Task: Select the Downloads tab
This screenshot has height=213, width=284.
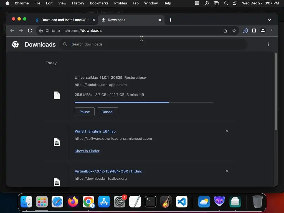Action: (131, 20)
